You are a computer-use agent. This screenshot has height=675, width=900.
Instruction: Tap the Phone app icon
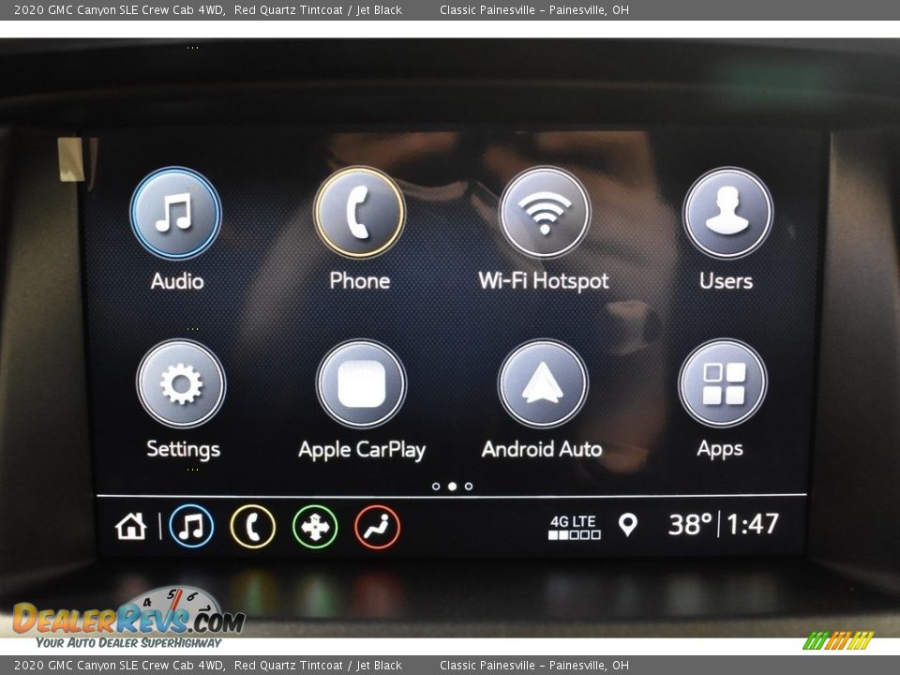(359, 214)
